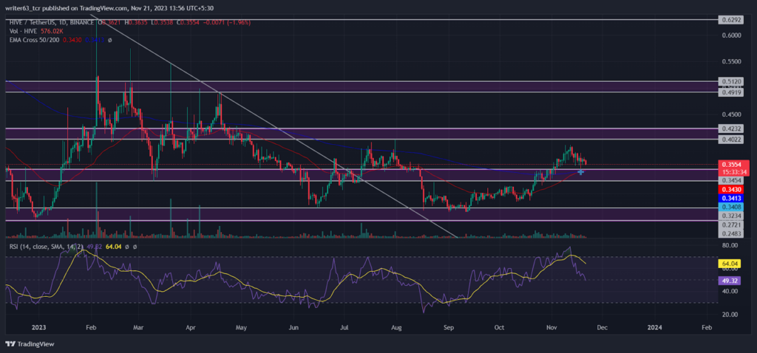Click the Jun label on time axis
757x353 pixels.
(x=293, y=327)
